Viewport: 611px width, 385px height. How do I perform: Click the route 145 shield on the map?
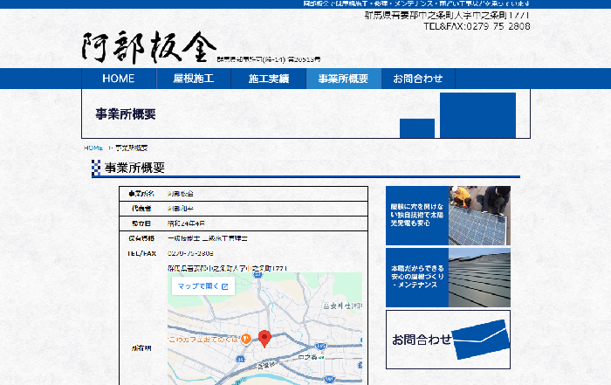pos(320,346)
